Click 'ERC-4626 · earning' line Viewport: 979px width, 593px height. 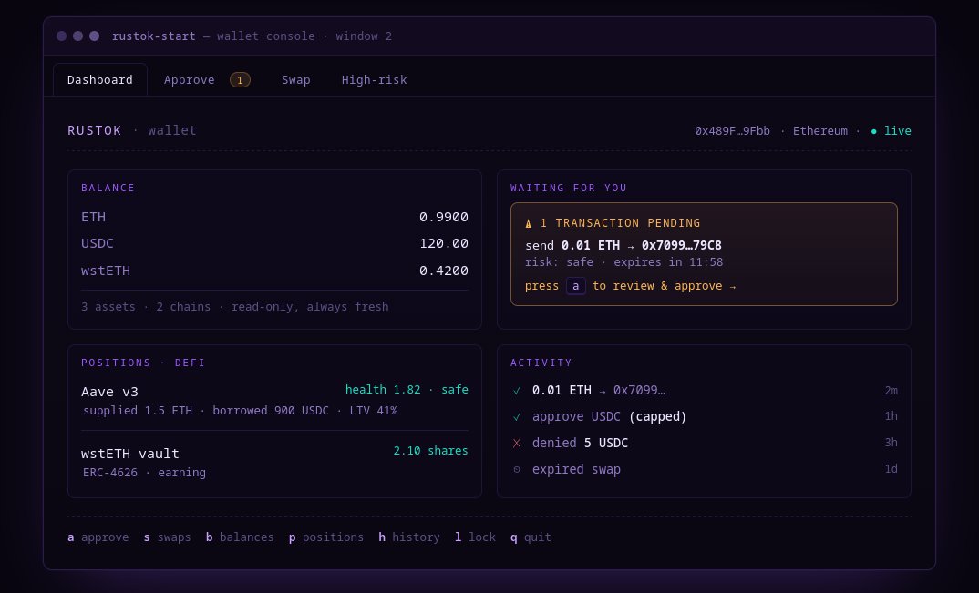click(144, 473)
